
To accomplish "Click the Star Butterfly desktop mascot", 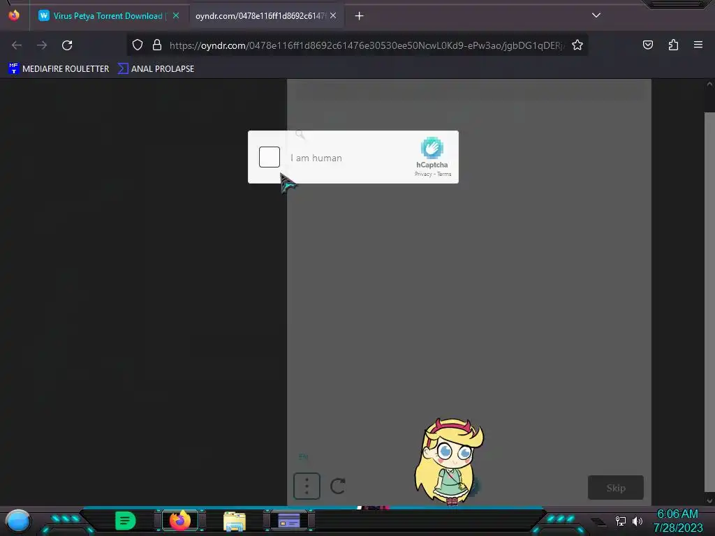I will tap(449, 461).
